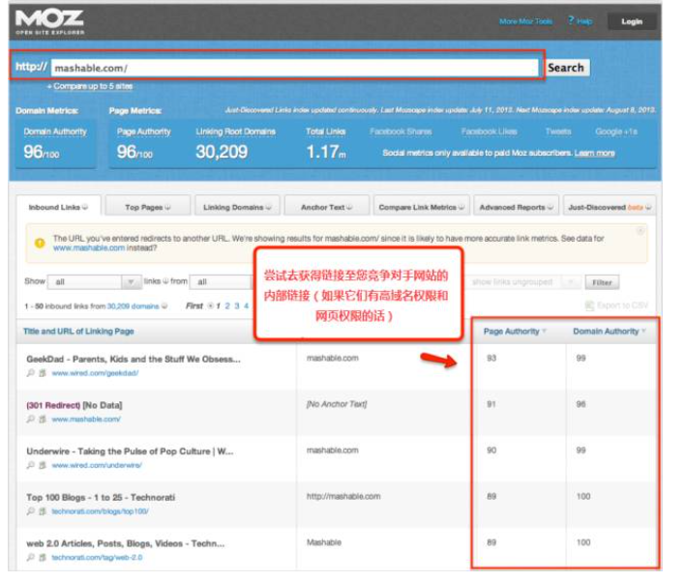This screenshot has height=582, width=685.
Task: Click magnifier icon beside www.wired.com/geekdad/ URL
Action: pyautogui.click(x=30, y=373)
